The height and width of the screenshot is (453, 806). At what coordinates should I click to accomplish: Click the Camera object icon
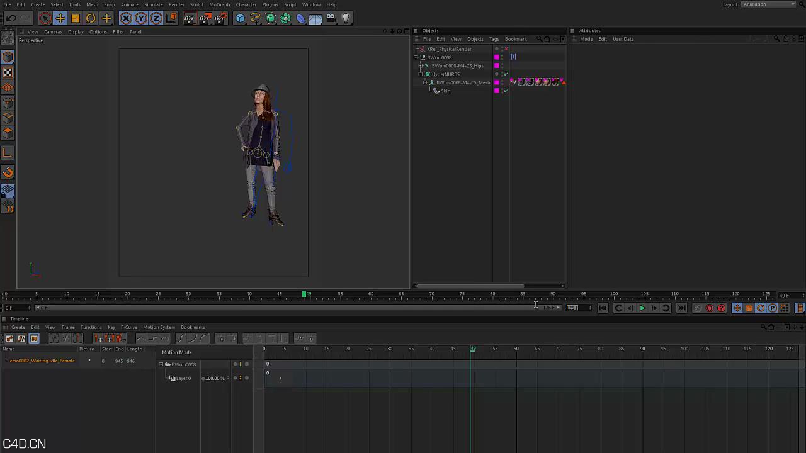tap(331, 18)
